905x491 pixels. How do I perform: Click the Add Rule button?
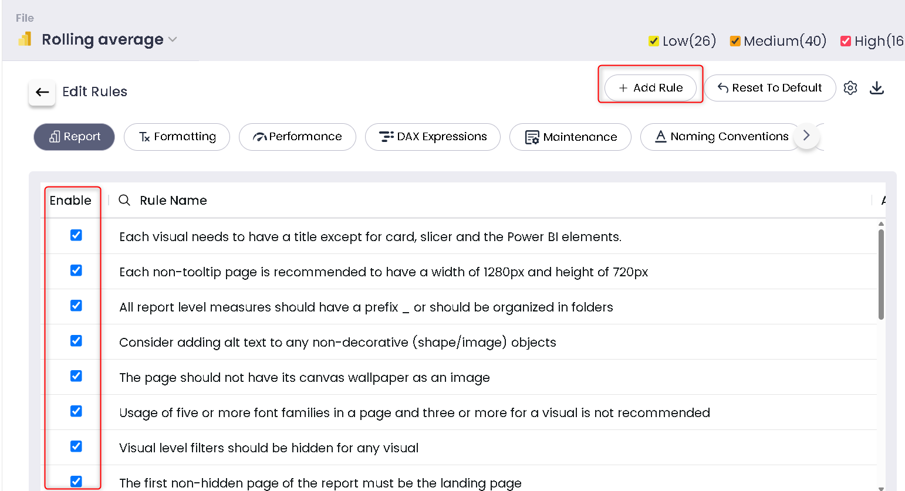[650, 88]
